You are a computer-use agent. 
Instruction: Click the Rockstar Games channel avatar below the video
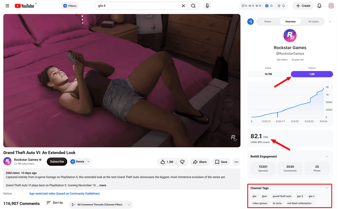tap(7, 162)
